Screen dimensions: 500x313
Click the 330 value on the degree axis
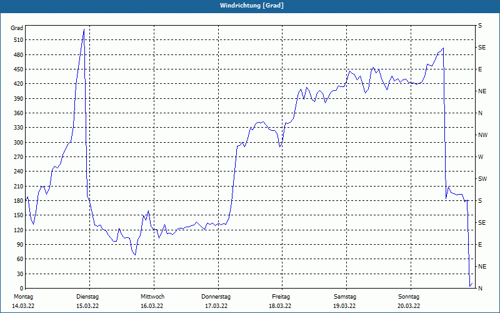[19, 128]
